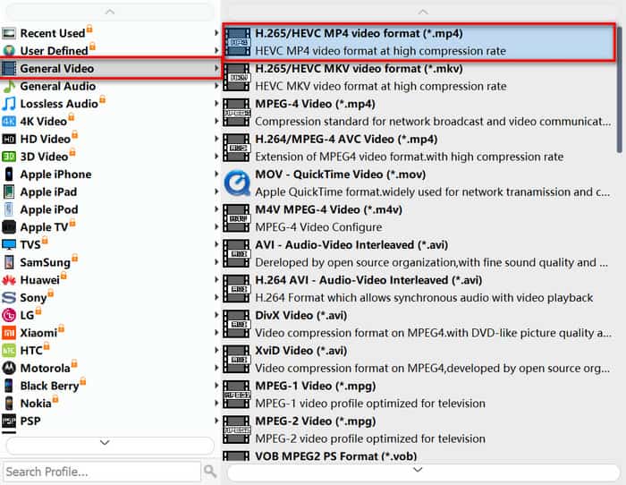The image size is (626, 485).
Task: Open the Lossless Audio category
Action: point(111,104)
